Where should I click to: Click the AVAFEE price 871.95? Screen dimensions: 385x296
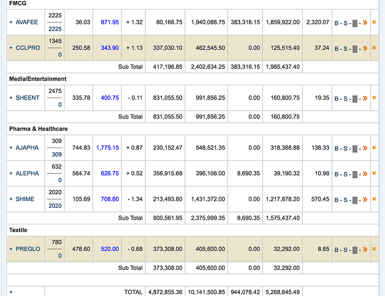tap(110, 22)
